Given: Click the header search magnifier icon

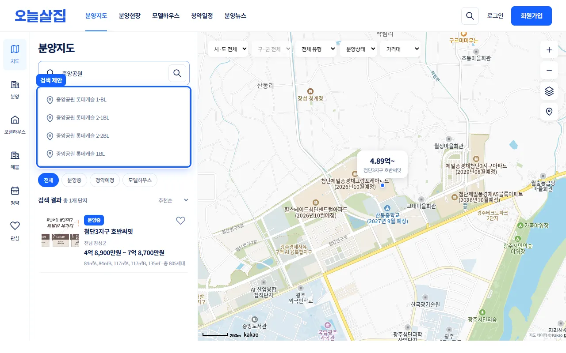Looking at the screenshot, I should [470, 16].
